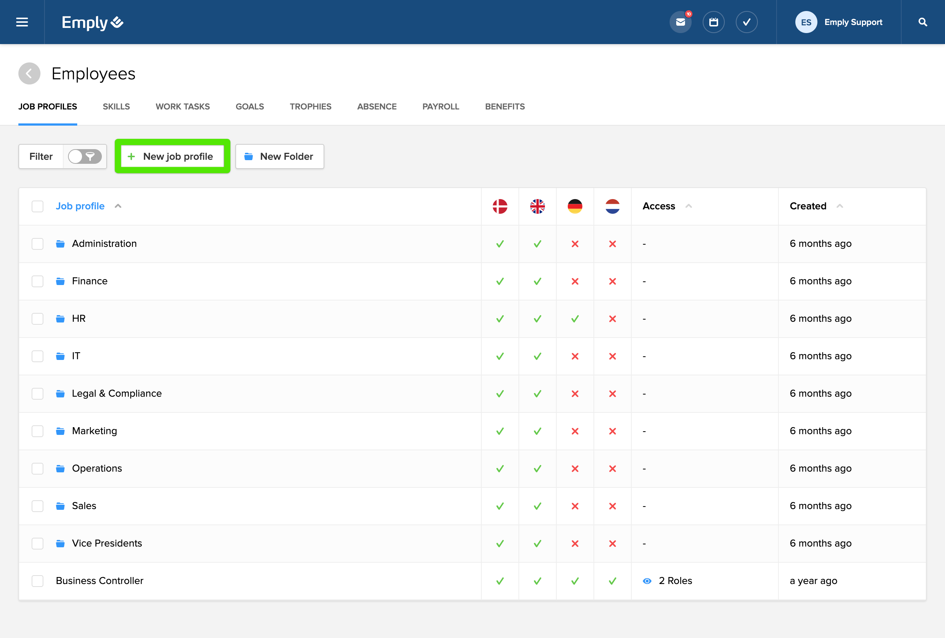
Task: Click the back arrow beside Employees
Action: click(29, 73)
